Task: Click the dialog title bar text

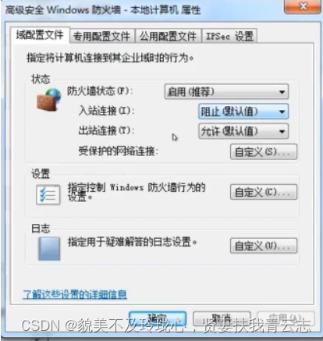Action: pos(103,10)
